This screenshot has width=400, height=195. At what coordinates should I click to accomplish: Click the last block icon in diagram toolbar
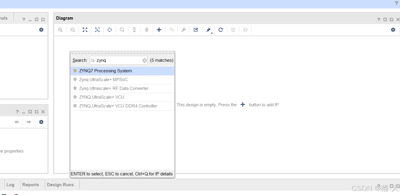coord(246,30)
